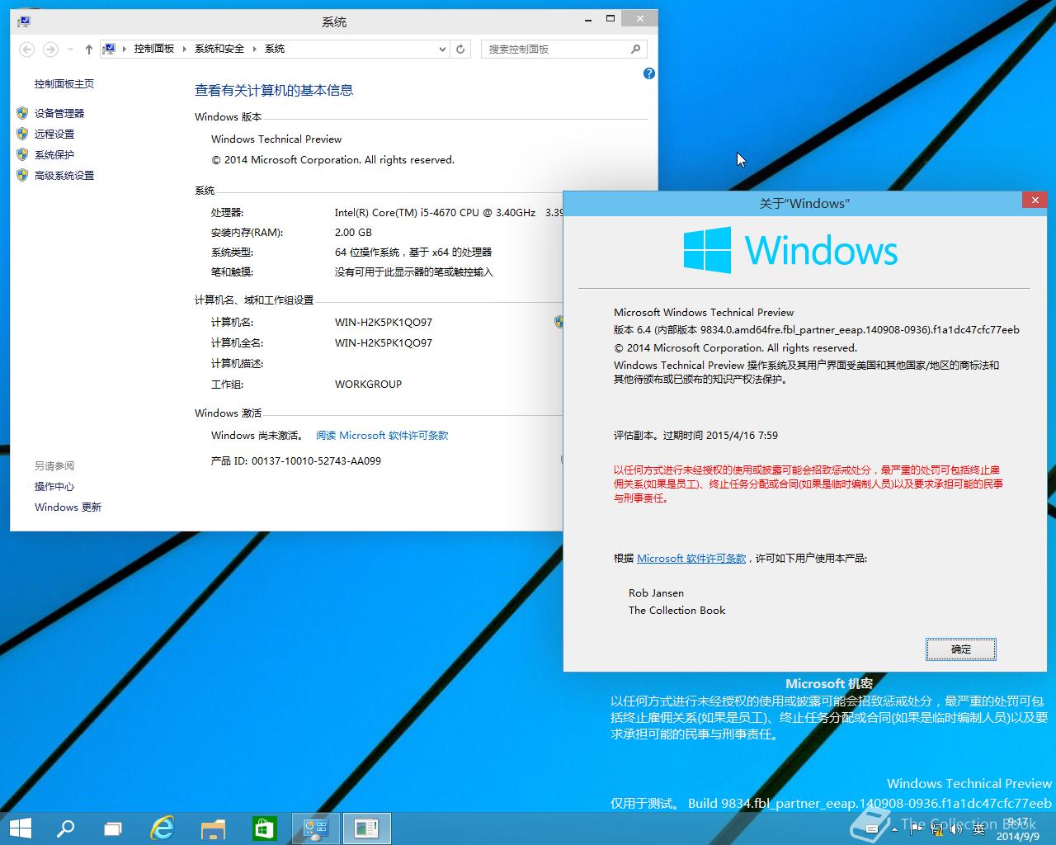The image size is (1056, 845).
Task: Open the touch keyboard tray icon
Action: [872, 828]
